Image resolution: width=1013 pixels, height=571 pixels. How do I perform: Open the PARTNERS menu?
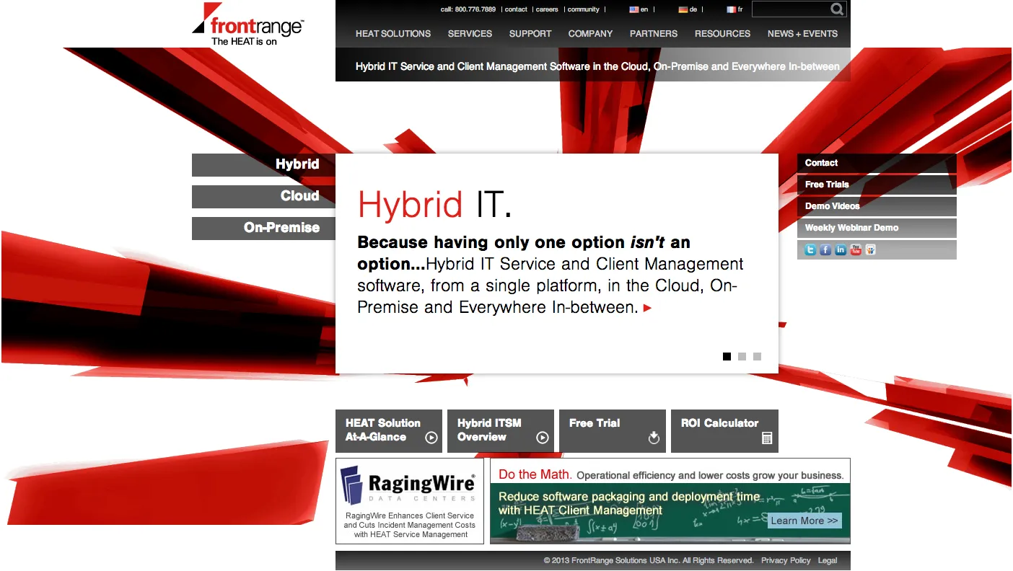pyautogui.click(x=654, y=34)
